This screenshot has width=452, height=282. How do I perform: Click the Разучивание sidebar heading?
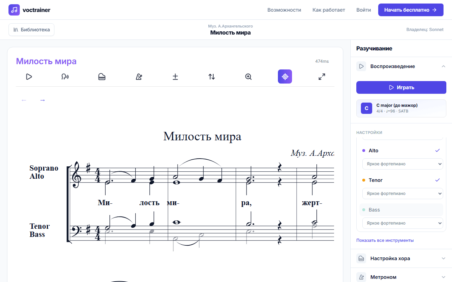click(374, 49)
